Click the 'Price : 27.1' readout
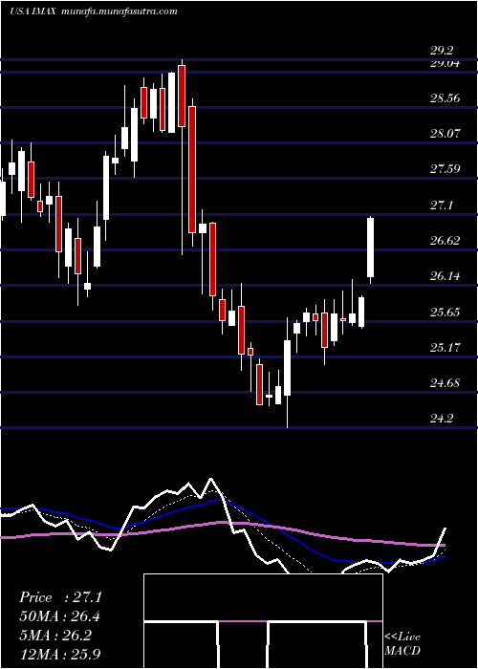Viewport: 478px width, 669px height. 60,597
